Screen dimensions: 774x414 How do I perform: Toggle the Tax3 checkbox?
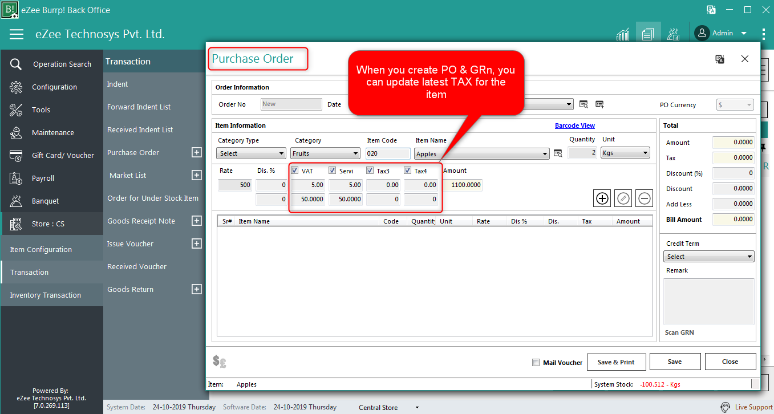[370, 170]
